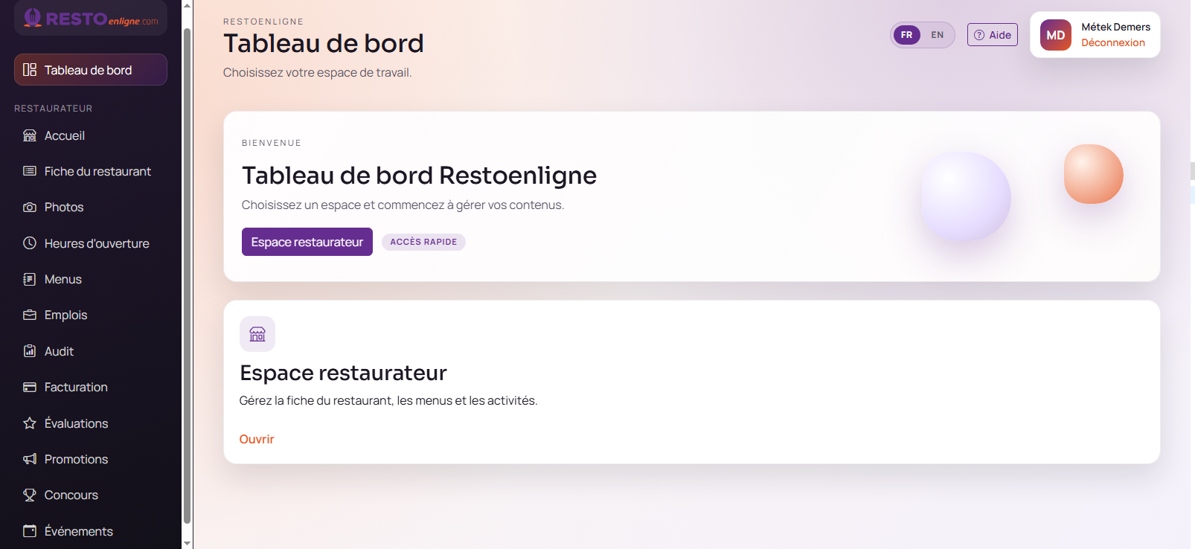Viewport: 1195px width, 549px height.
Task: Open the Aide help dialog
Action: (x=992, y=34)
